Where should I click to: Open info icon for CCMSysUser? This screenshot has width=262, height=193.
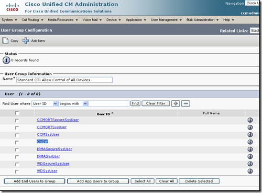pos(250,135)
